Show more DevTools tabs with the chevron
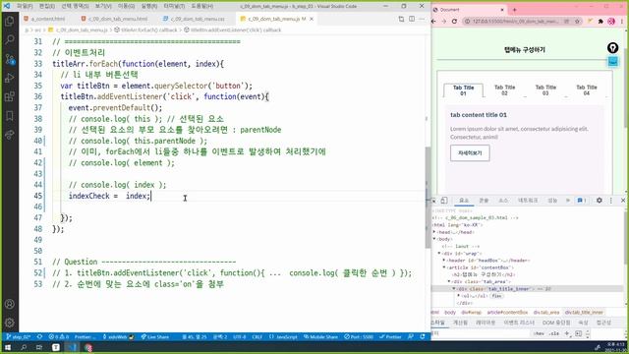This screenshot has width=629, height=354. pyautogui.click(x=568, y=200)
